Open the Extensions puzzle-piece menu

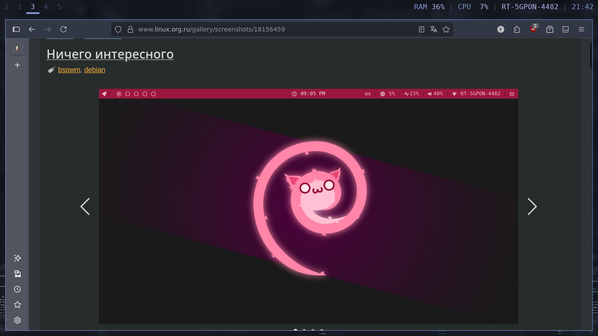pyautogui.click(x=517, y=29)
